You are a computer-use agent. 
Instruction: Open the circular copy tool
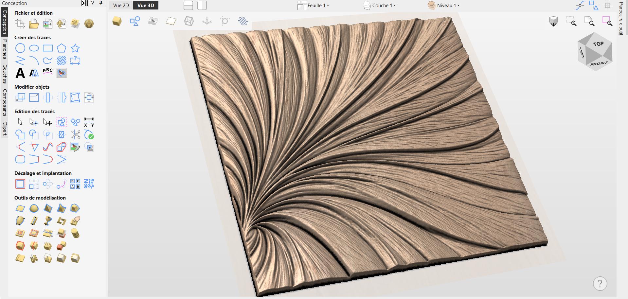(48, 184)
